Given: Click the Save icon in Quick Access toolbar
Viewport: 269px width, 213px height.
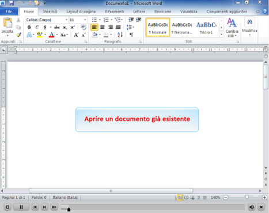Looking at the screenshot, I should tap(12, 3).
